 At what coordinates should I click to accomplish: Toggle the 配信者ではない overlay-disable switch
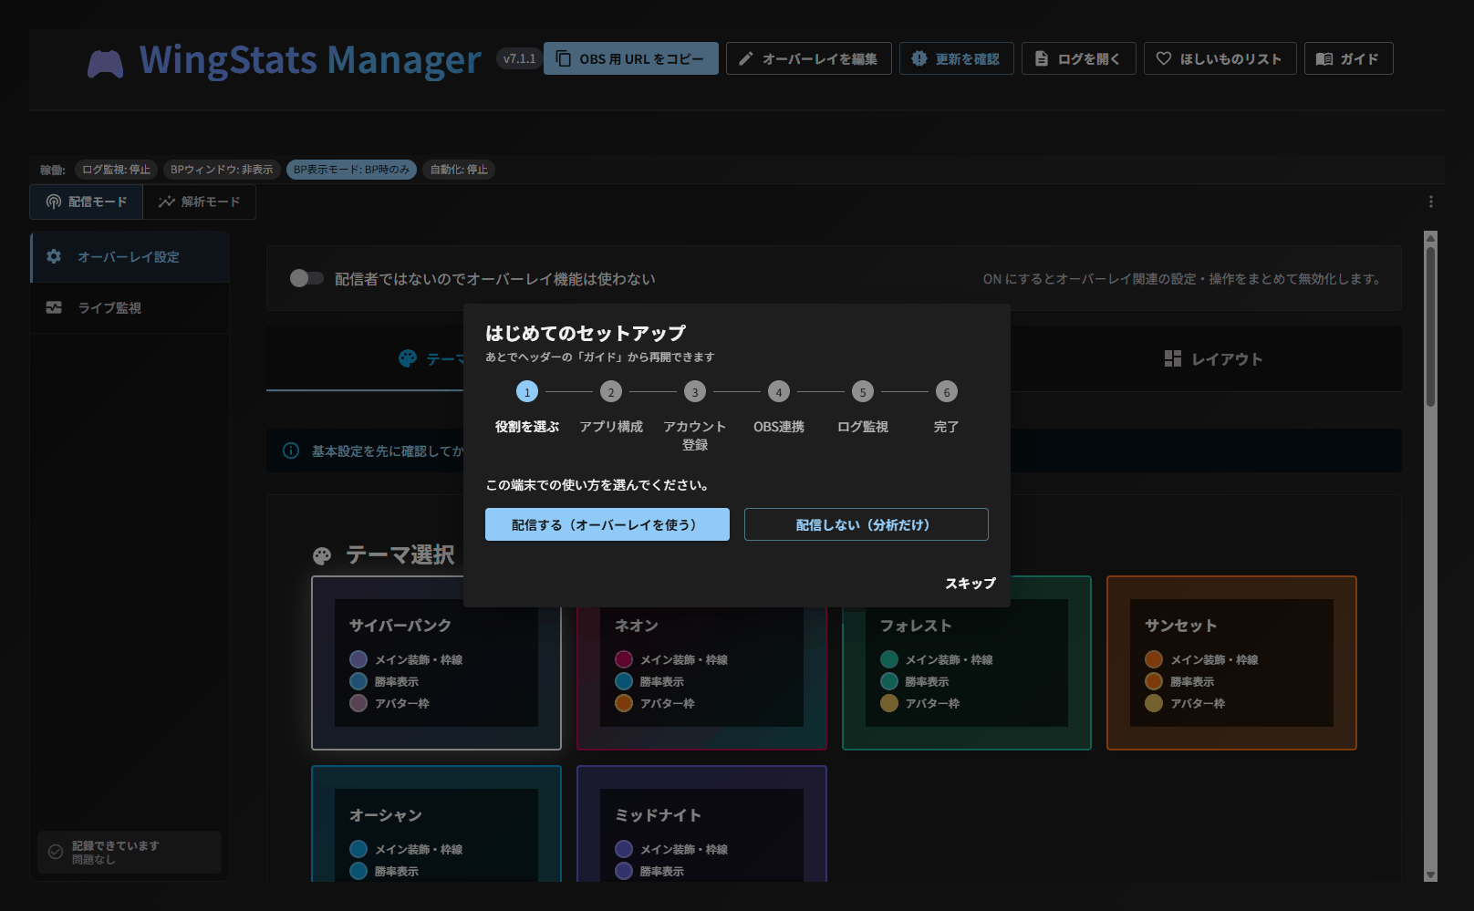(306, 278)
